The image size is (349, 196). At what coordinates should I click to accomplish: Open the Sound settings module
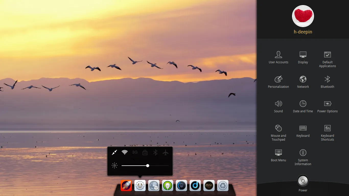(278, 106)
